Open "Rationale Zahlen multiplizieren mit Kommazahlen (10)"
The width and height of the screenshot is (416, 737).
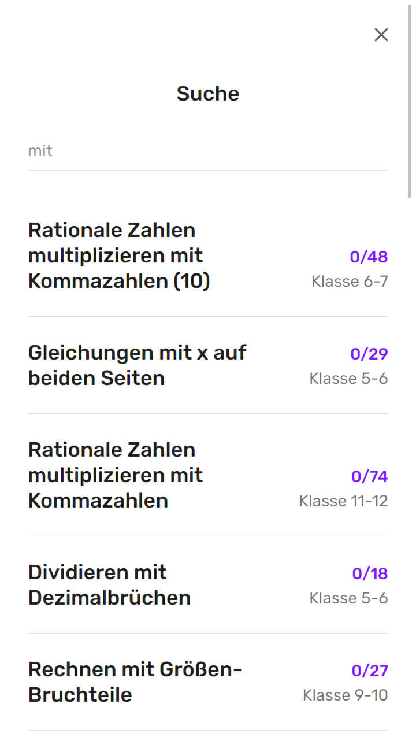(119, 255)
